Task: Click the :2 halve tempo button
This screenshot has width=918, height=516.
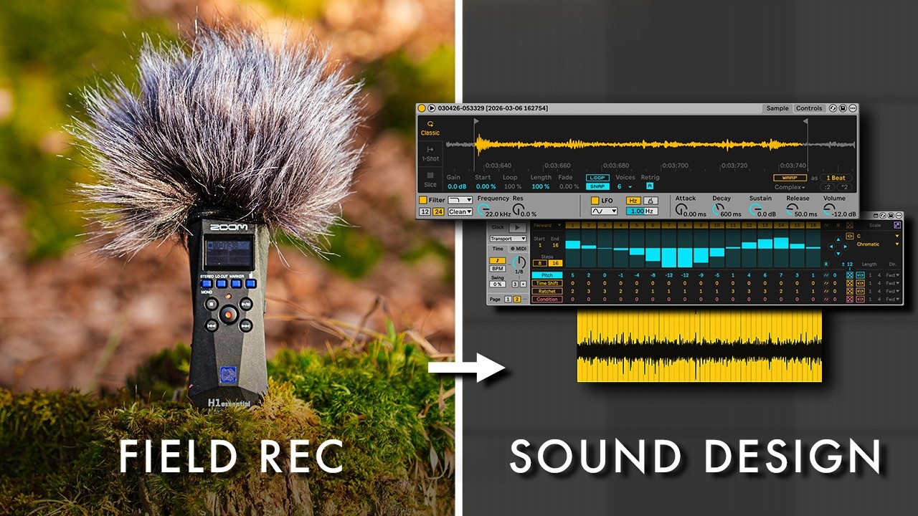Action: coord(828,187)
